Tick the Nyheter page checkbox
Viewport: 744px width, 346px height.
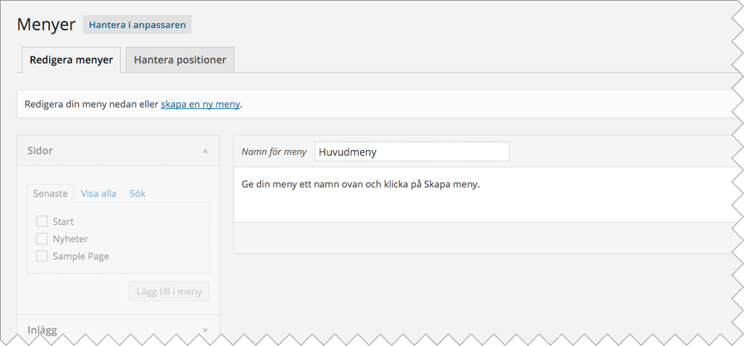pos(42,239)
